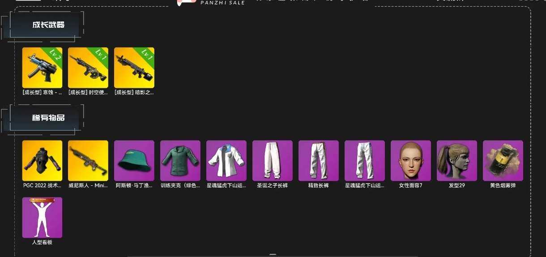Click the 星魂猛虎下山 white pants icon
The image size is (546, 257).
pos(365,161)
